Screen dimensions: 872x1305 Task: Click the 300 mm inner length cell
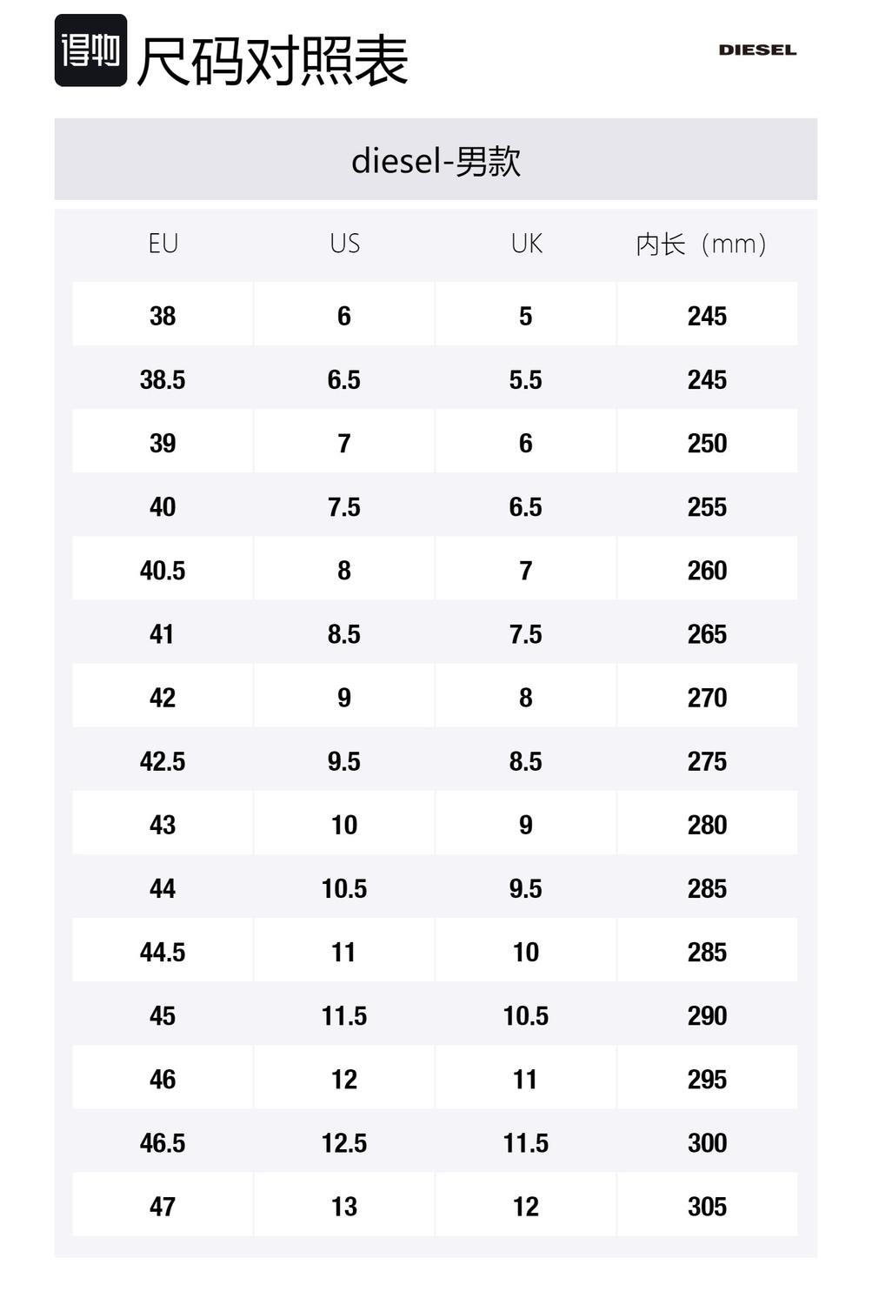pos(707,1143)
